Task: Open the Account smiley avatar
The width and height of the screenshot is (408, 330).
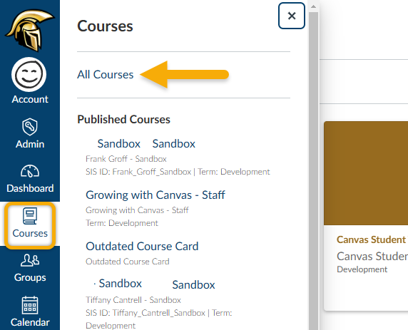Action: [29, 75]
